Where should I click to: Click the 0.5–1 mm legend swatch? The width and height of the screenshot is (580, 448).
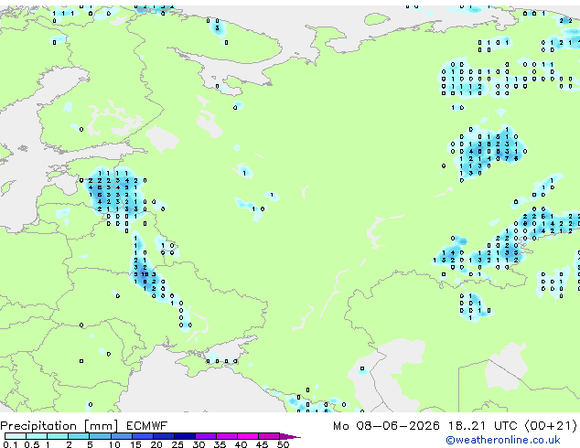(x=37, y=436)
